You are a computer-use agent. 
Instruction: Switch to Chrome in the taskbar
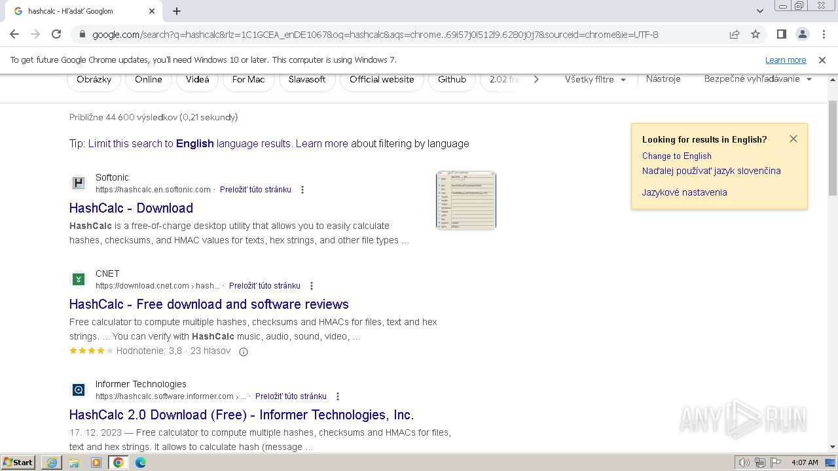coord(118,462)
